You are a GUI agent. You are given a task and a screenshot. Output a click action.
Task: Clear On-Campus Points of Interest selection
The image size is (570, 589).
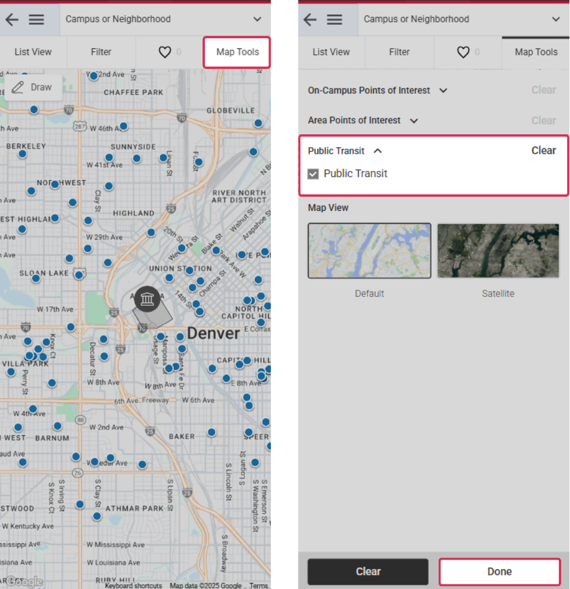click(544, 90)
